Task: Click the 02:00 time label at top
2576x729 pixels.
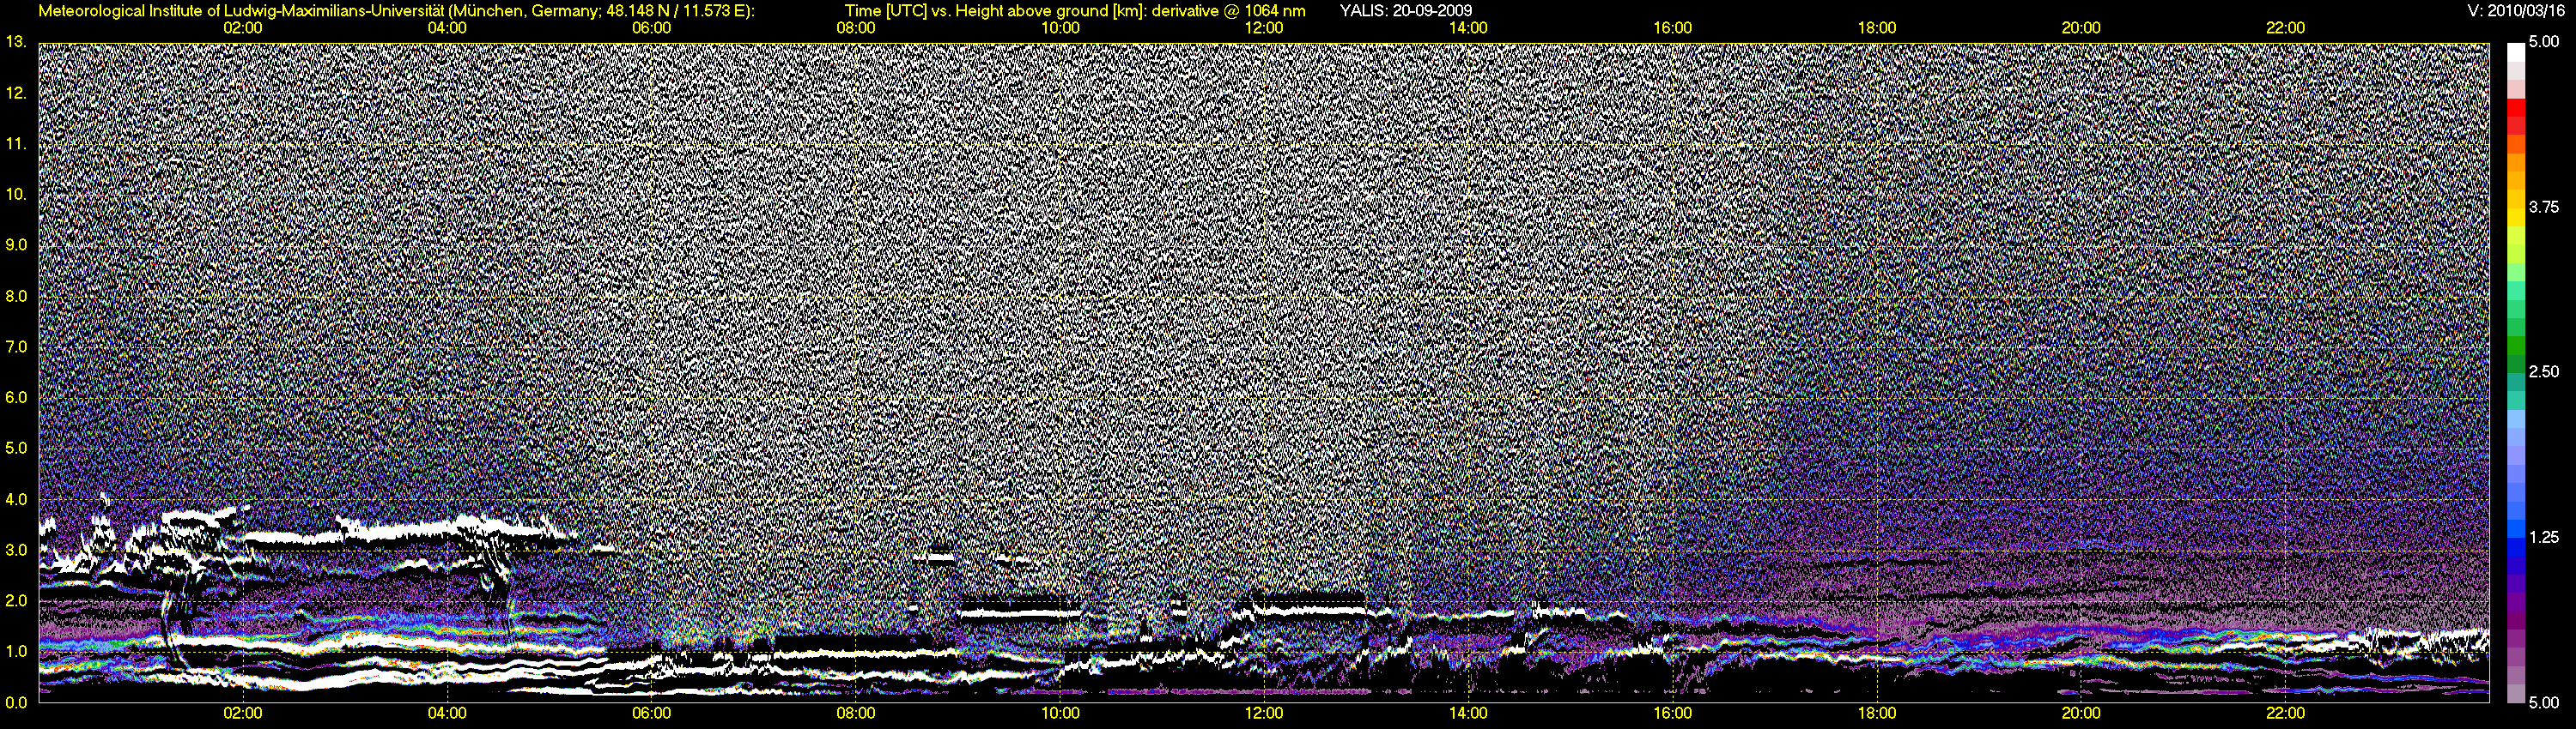Action: [x=242, y=28]
